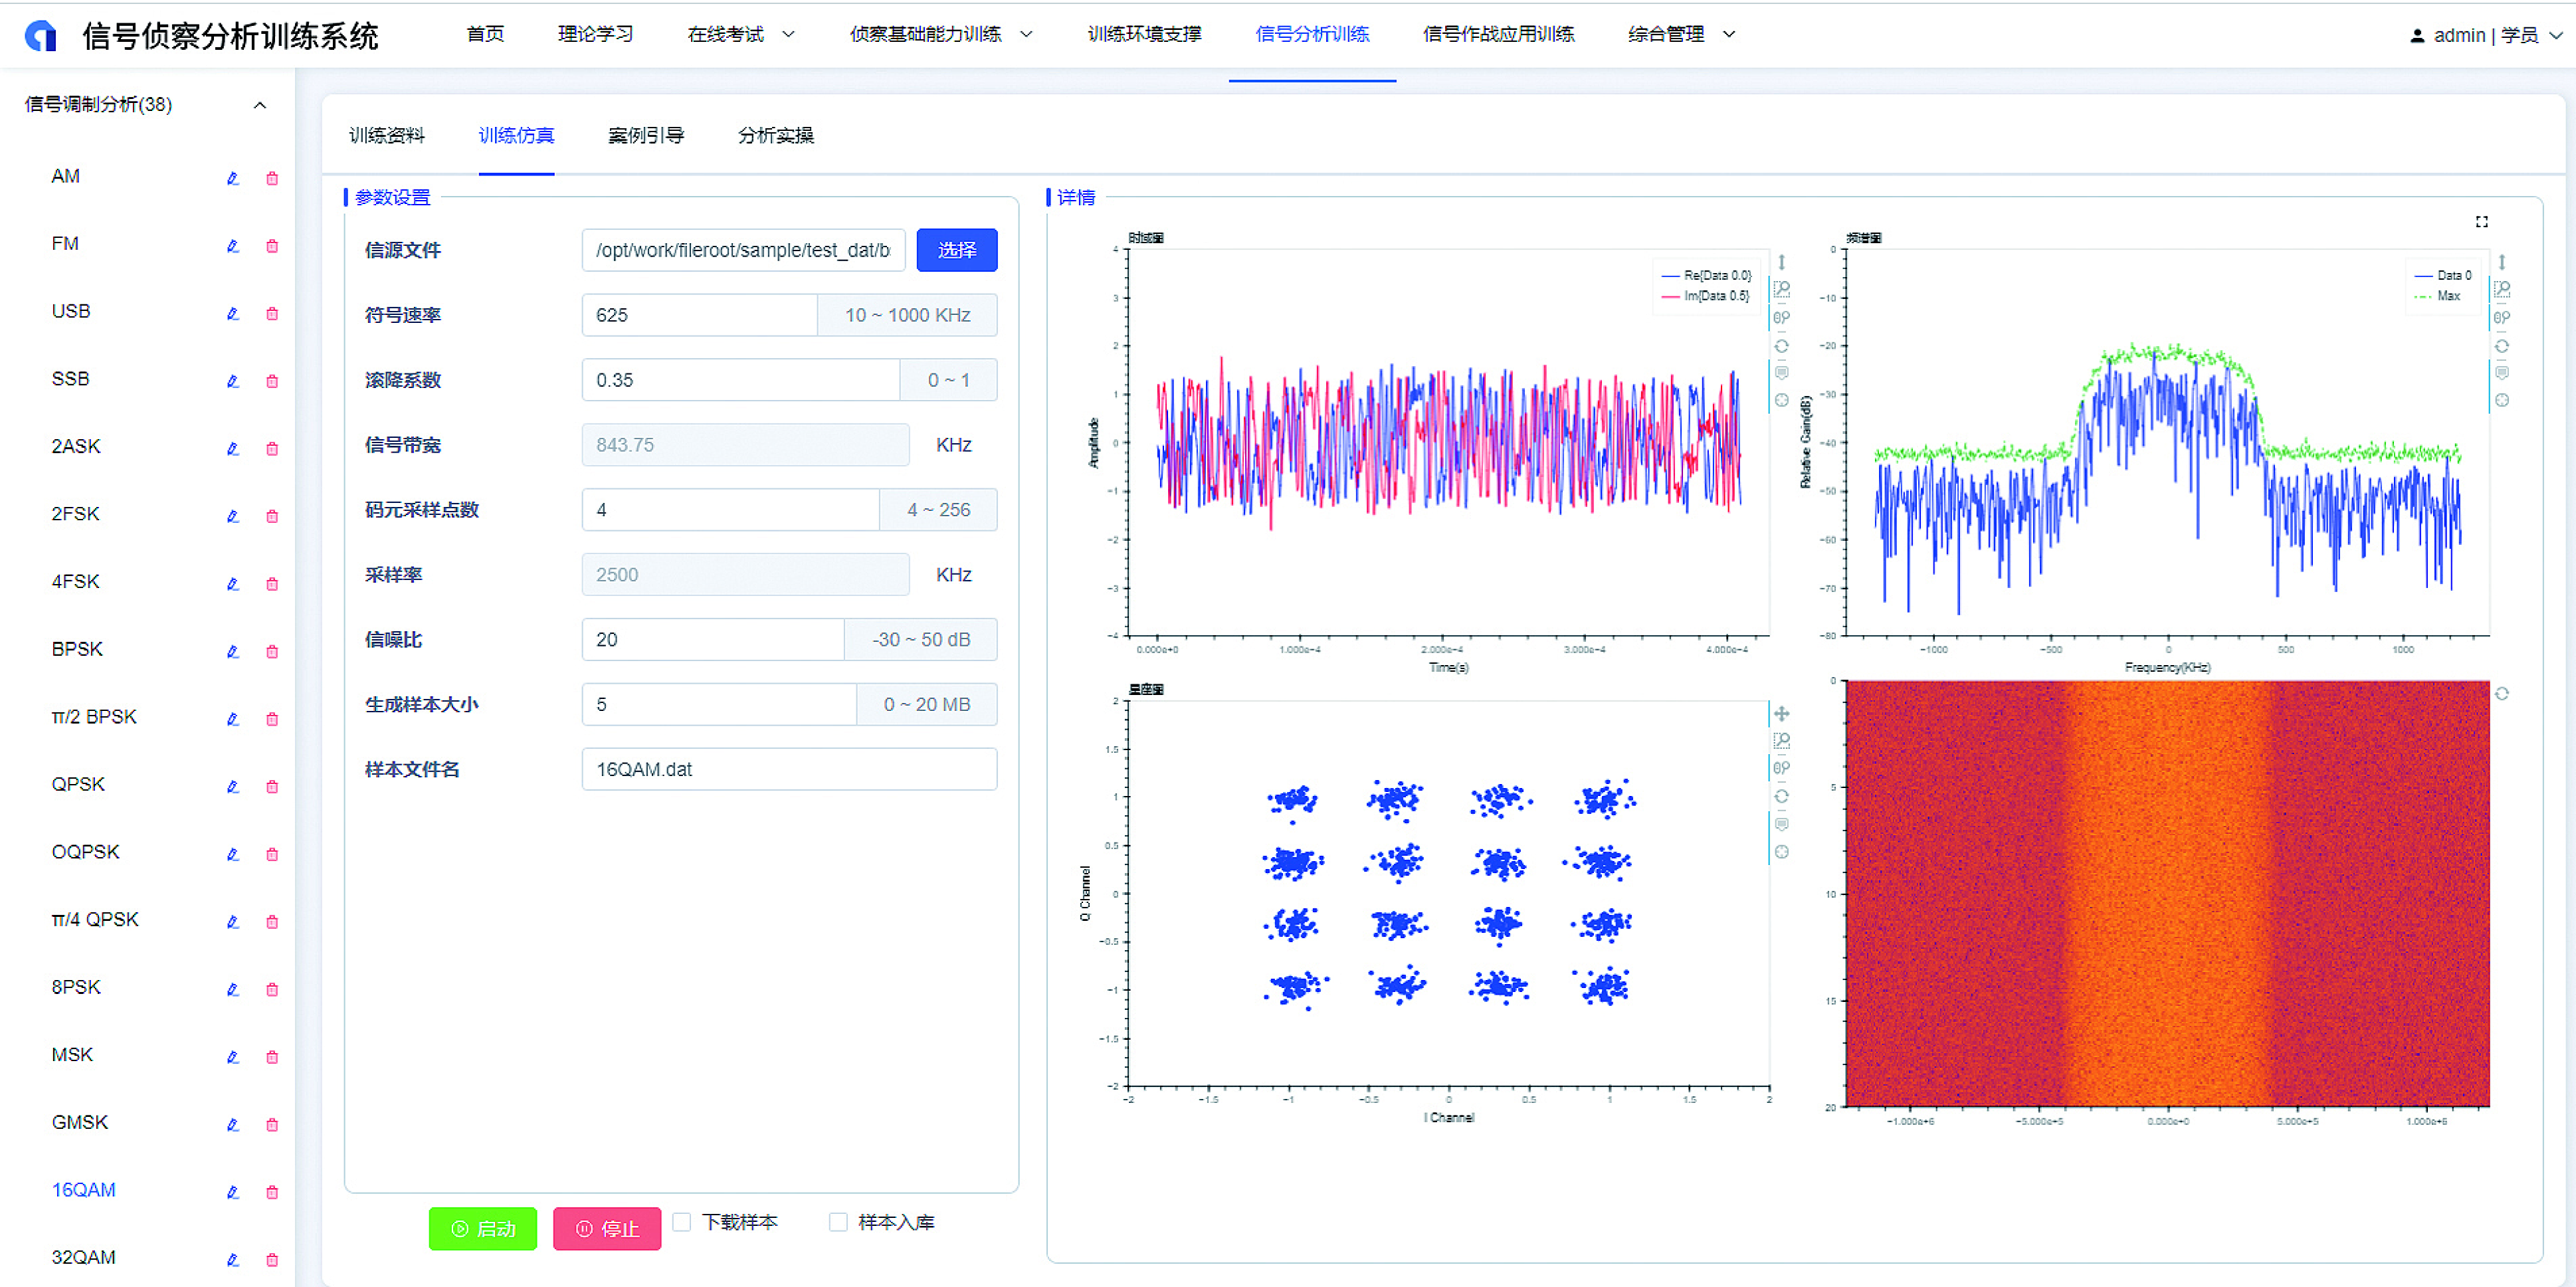Image resolution: width=2576 pixels, height=1287 pixels.
Task: Open the 在线考试 dropdown menu
Action: coord(740,35)
